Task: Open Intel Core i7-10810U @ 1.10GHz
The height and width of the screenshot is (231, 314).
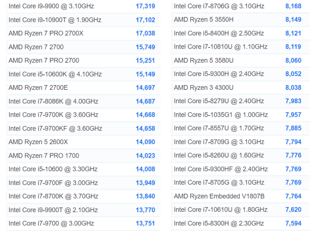Action: pyautogui.click(x=221, y=47)
